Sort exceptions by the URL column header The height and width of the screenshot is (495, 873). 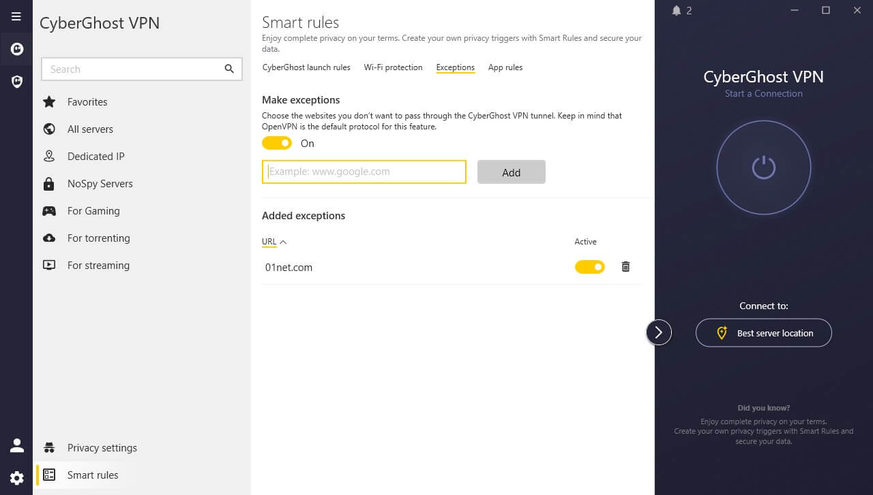[269, 242]
